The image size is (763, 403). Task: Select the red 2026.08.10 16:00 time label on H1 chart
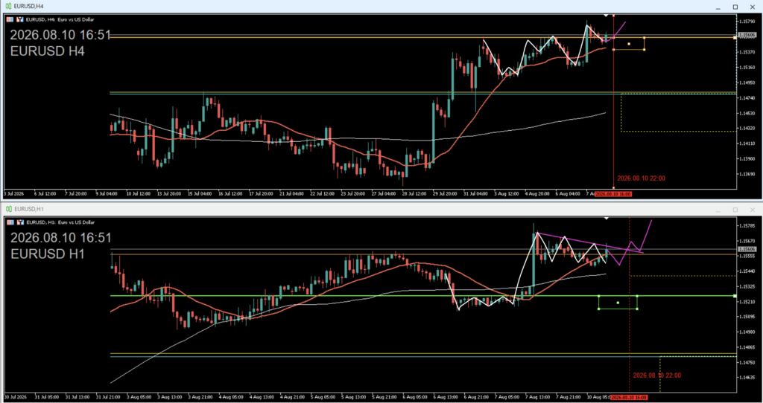point(630,397)
